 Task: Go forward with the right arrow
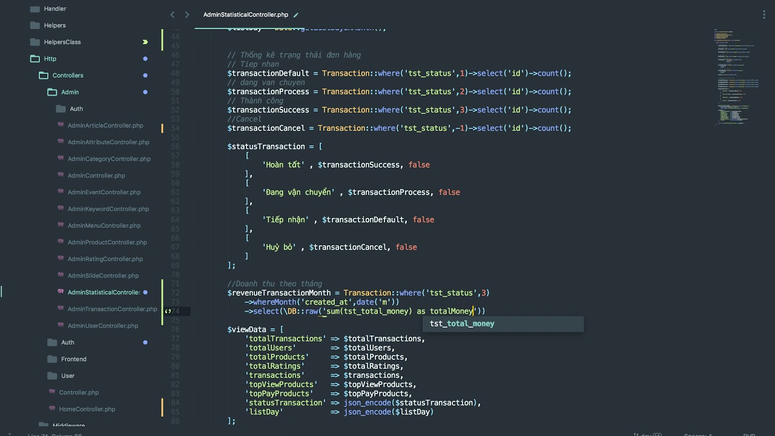[186, 15]
